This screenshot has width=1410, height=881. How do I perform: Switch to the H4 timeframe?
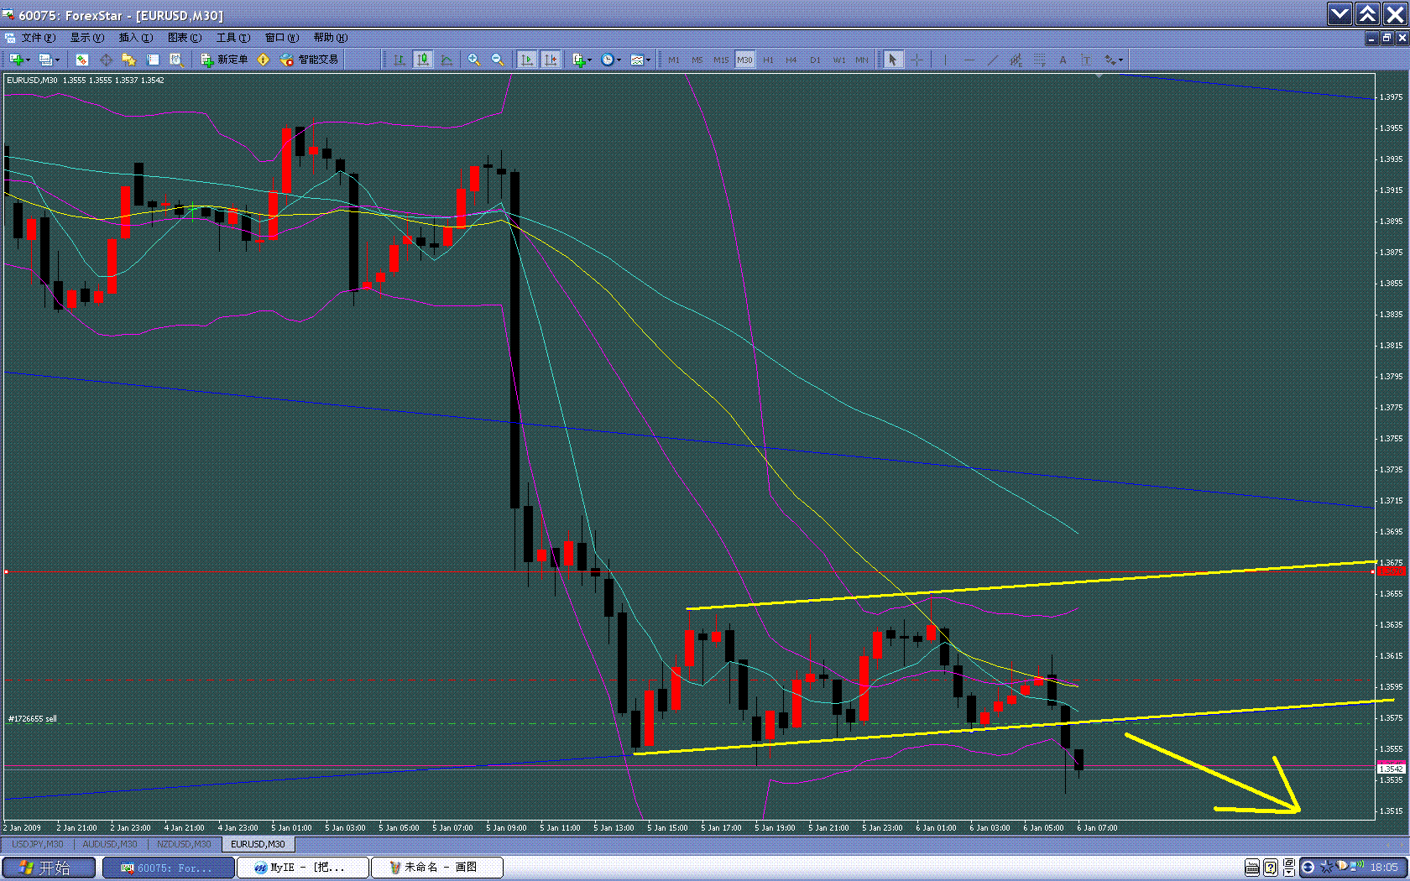click(791, 60)
